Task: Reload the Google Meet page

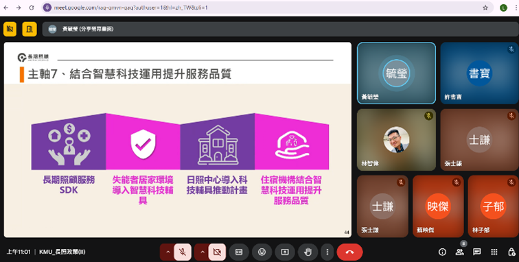Action: (32, 8)
